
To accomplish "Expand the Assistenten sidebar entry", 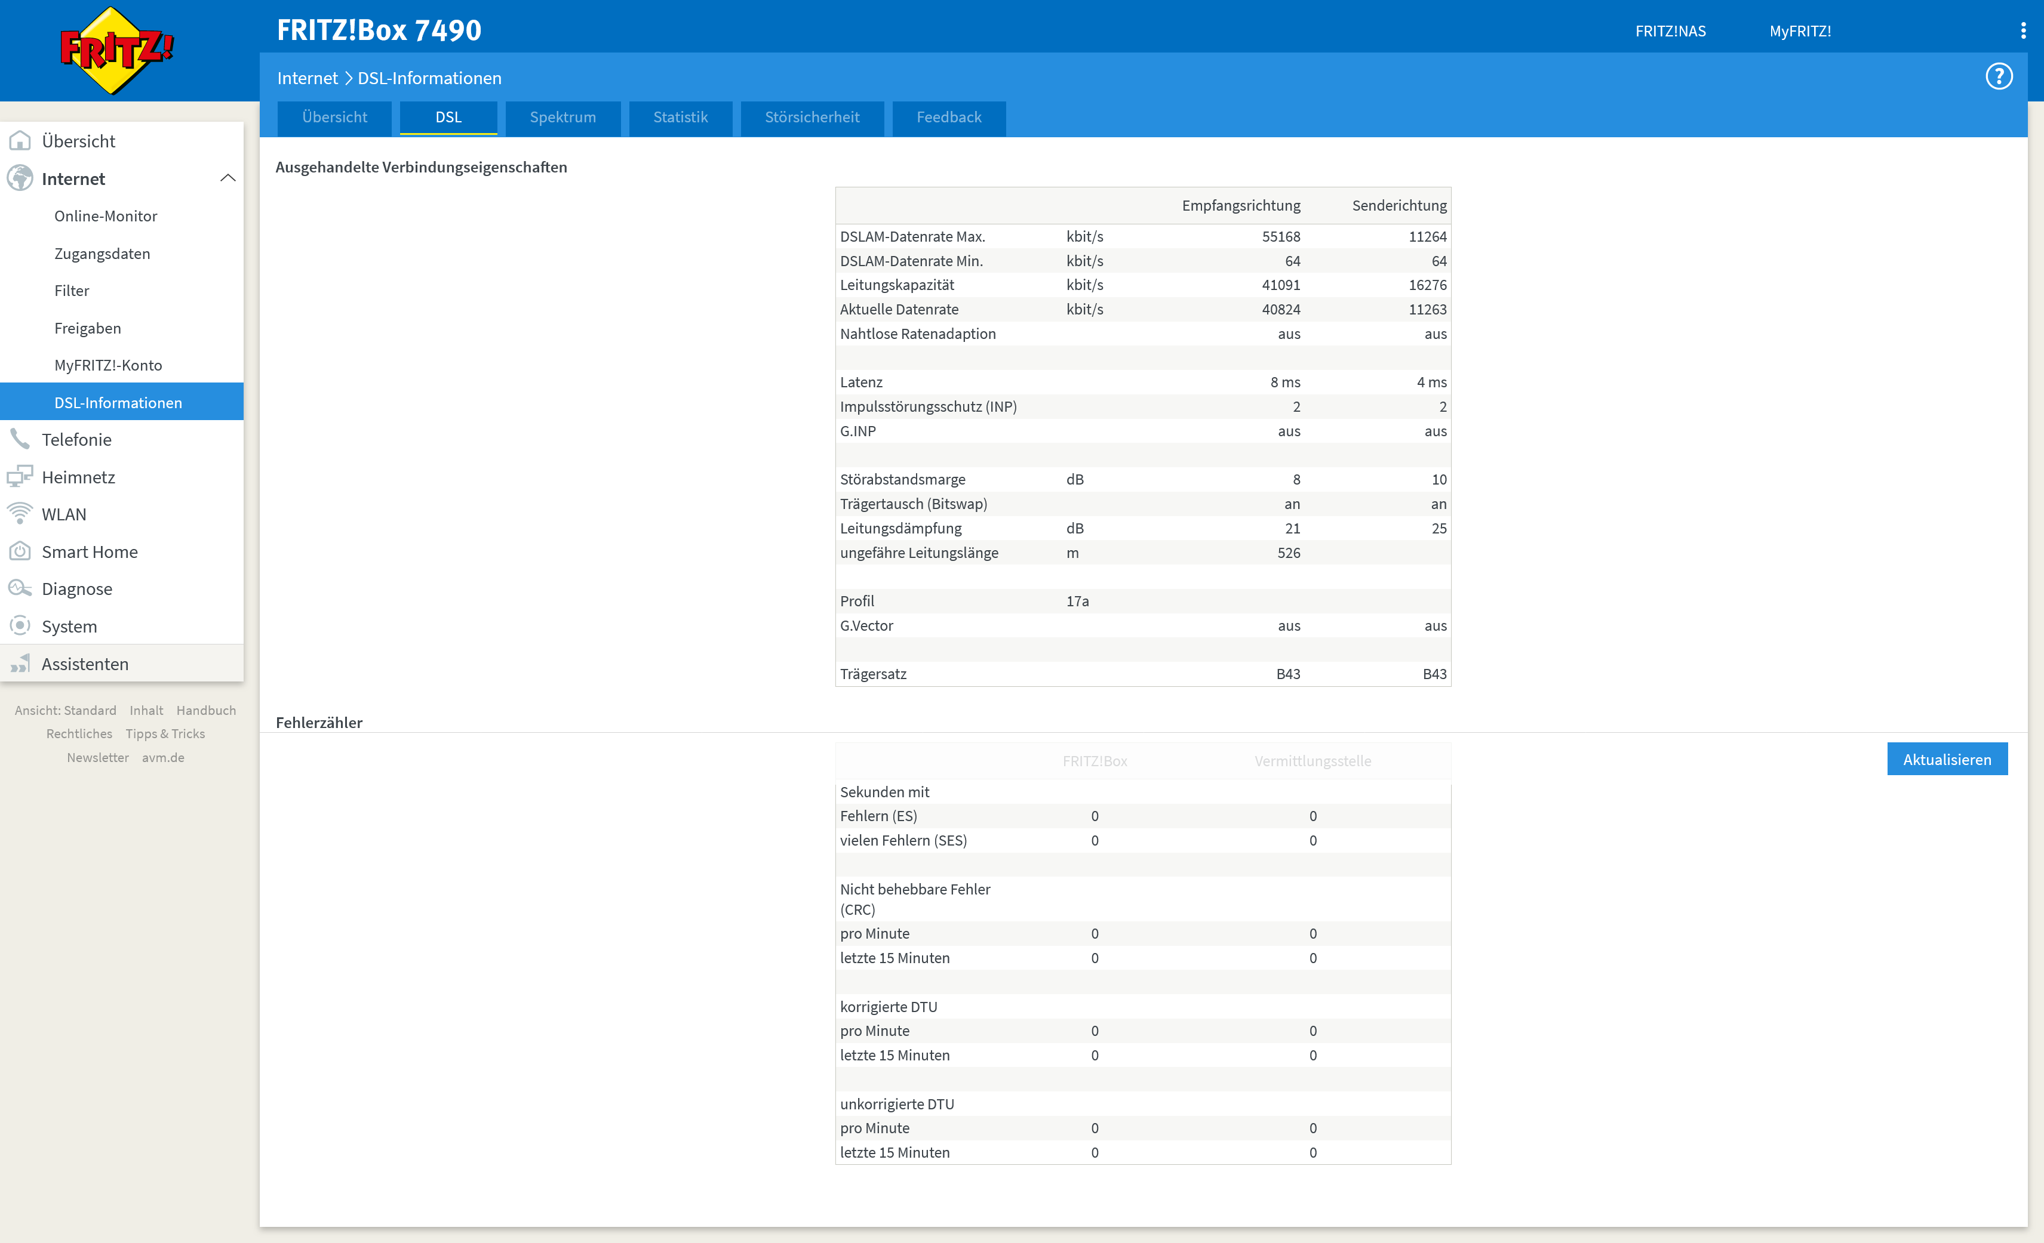I will coord(85,664).
